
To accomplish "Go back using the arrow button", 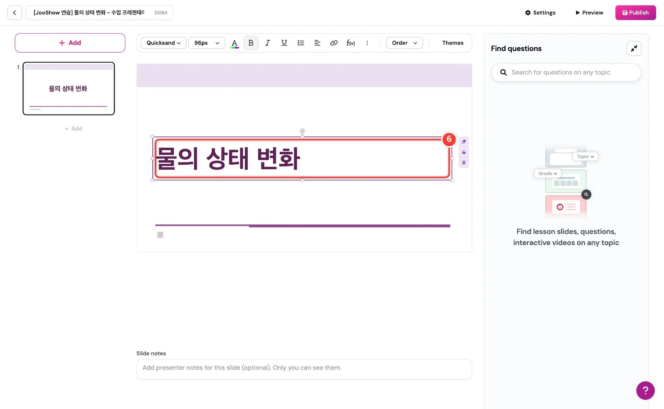I will coord(15,13).
